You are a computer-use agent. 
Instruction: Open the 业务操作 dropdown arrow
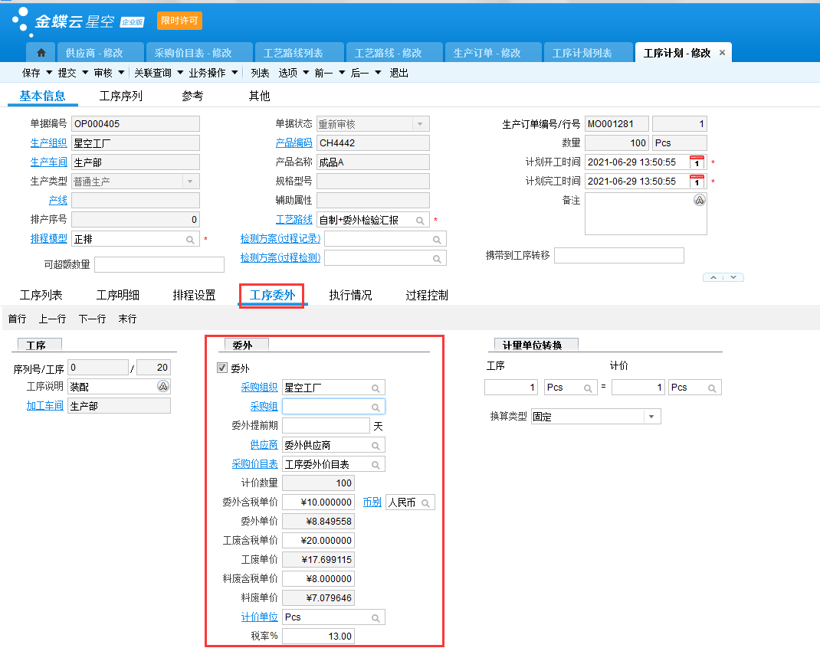click(235, 72)
